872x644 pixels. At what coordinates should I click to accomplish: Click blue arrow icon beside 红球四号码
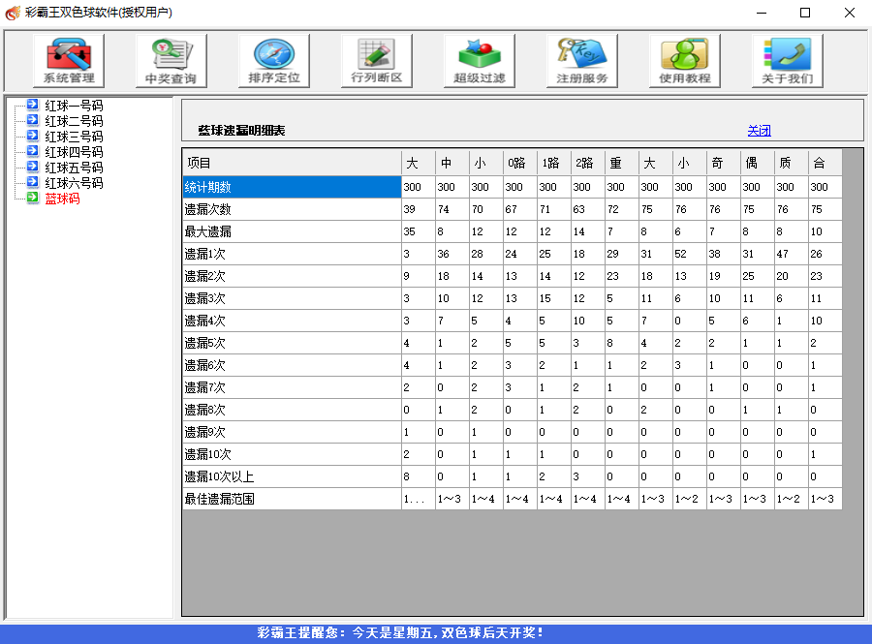[33, 151]
